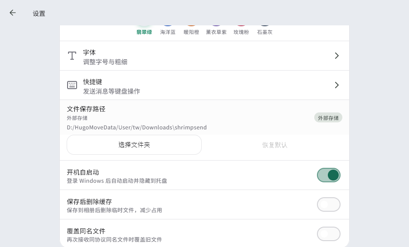409x247 pixels.
Task: Click the 选择文件夹 button
Action: (134, 145)
